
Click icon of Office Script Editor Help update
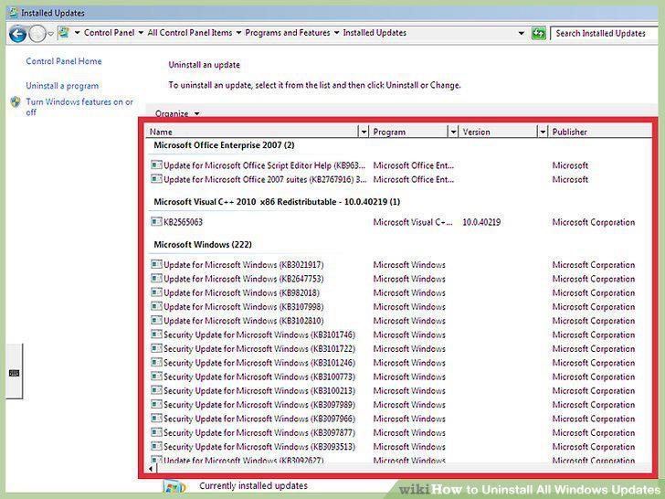click(156, 165)
